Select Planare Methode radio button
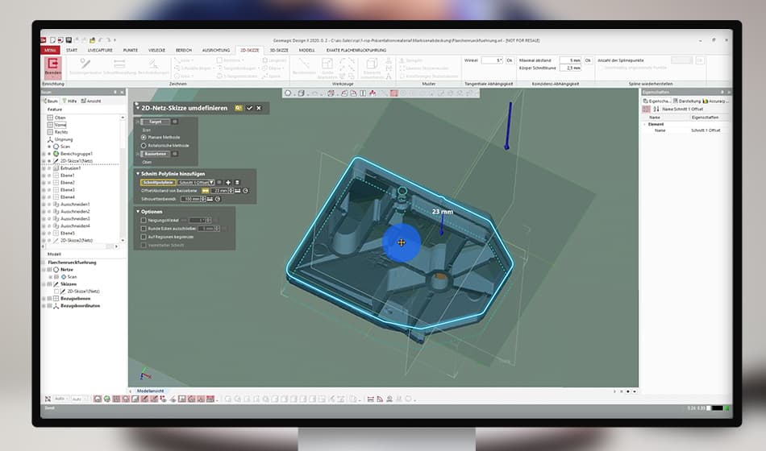This screenshot has height=451, width=766. pyautogui.click(x=144, y=137)
